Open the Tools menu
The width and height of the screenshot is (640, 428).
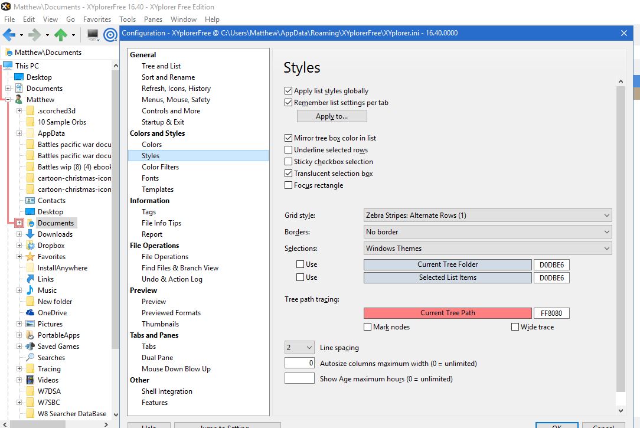[x=128, y=19]
